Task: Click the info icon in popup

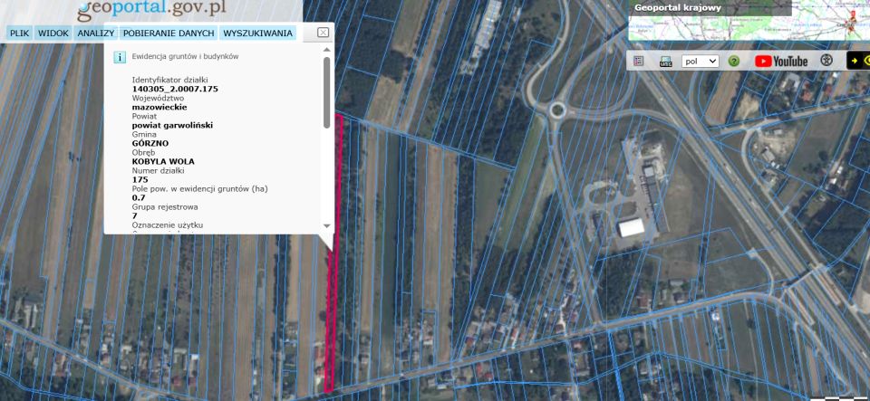Action: [x=119, y=56]
